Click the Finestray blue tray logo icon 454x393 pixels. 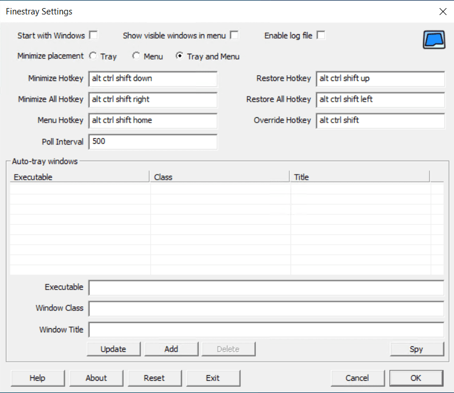tap(434, 39)
